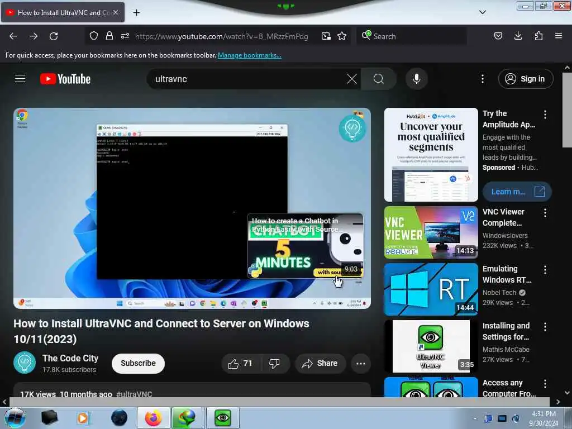Open Windows Media Player taskbar icon
The height and width of the screenshot is (429, 572).
click(x=83, y=418)
